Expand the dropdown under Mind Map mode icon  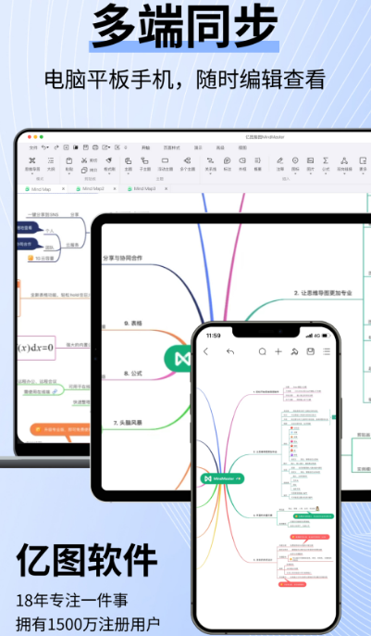pos(32,173)
